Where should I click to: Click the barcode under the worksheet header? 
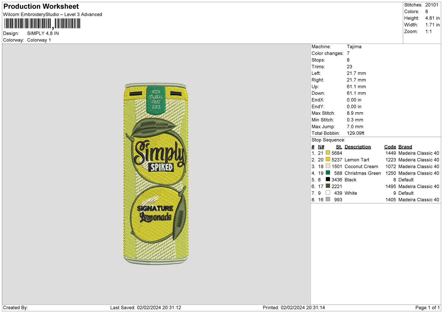[42, 24]
